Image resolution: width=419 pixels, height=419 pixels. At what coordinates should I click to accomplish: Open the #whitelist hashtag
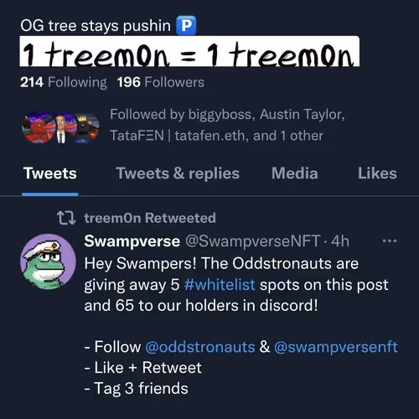[220, 285]
